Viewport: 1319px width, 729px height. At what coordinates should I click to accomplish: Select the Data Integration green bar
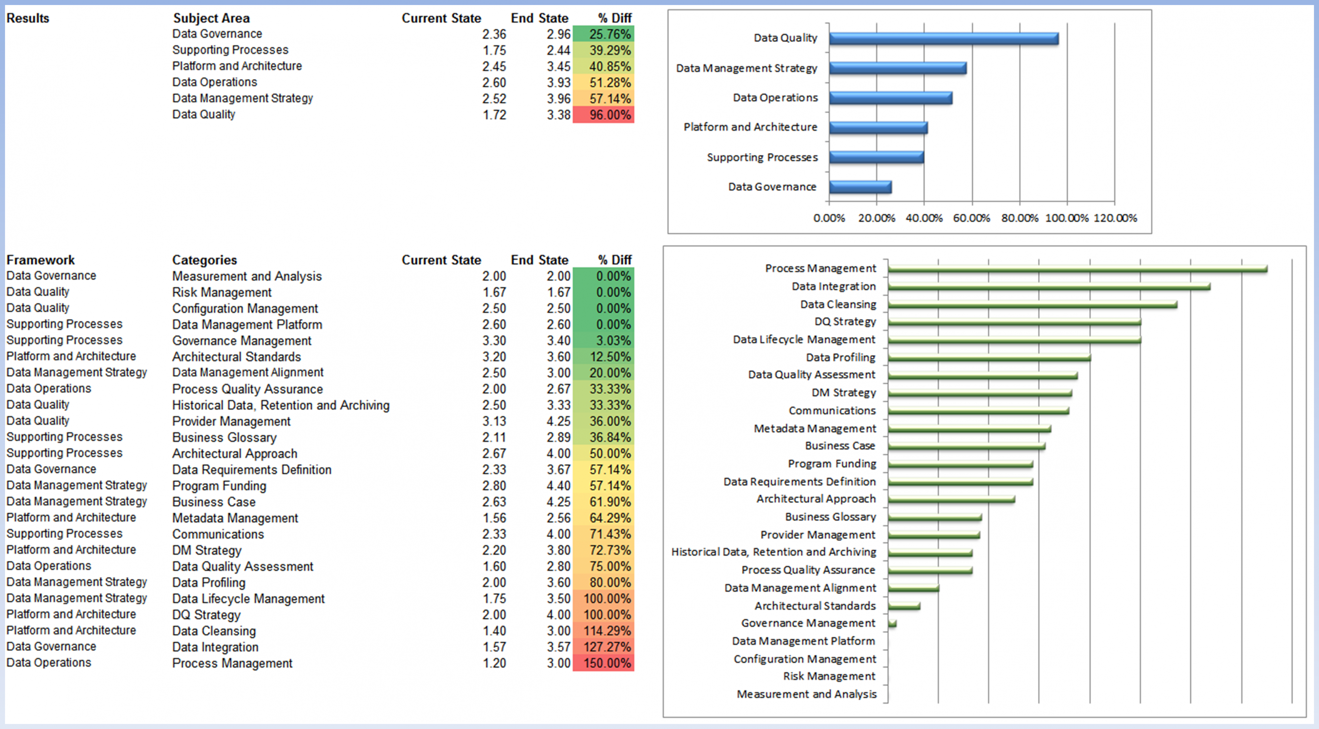pos(1049,286)
